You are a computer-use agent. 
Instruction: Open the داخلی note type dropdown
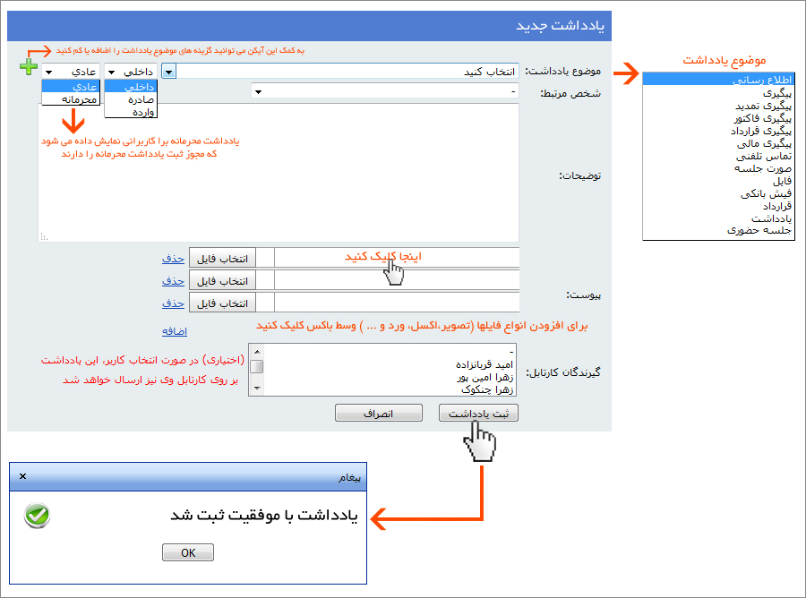131,72
